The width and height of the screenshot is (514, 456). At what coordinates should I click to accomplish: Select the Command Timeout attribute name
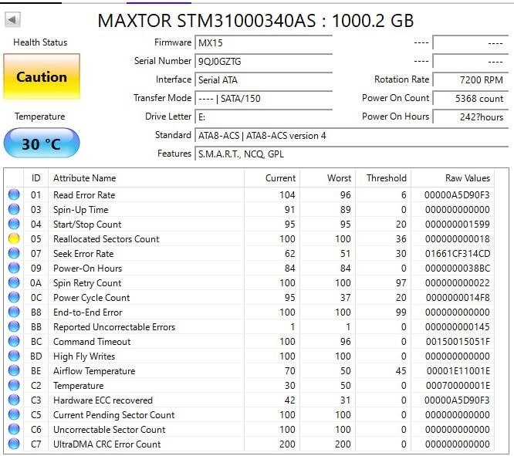pos(92,342)
